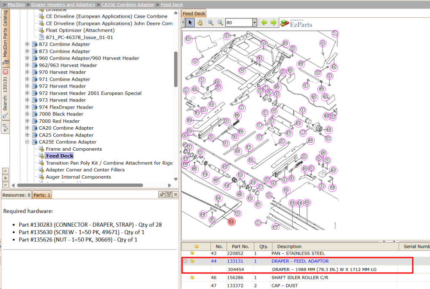Click the note icon on row 46
The image size is (430, 289).
[x=192, y=277]
